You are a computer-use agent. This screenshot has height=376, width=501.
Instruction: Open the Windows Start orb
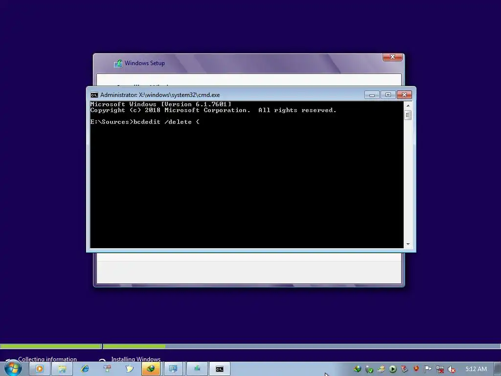(x=13, y=368)
